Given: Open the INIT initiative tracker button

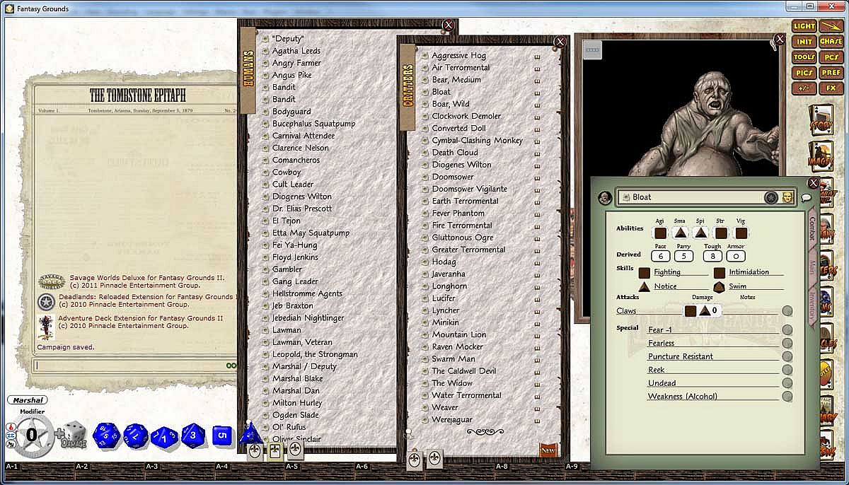Looking at the screenshot, I should coord(804,42).
